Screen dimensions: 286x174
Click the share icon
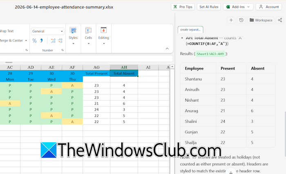coord(280,20)
